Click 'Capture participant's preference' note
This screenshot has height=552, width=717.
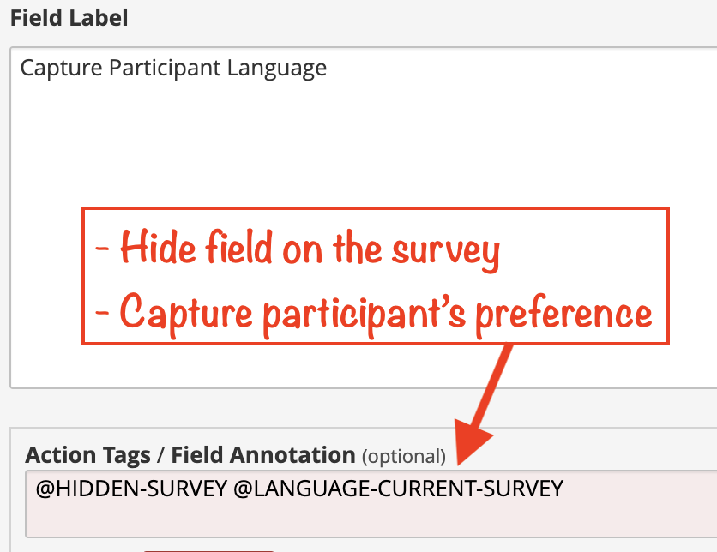pos(373,315)
